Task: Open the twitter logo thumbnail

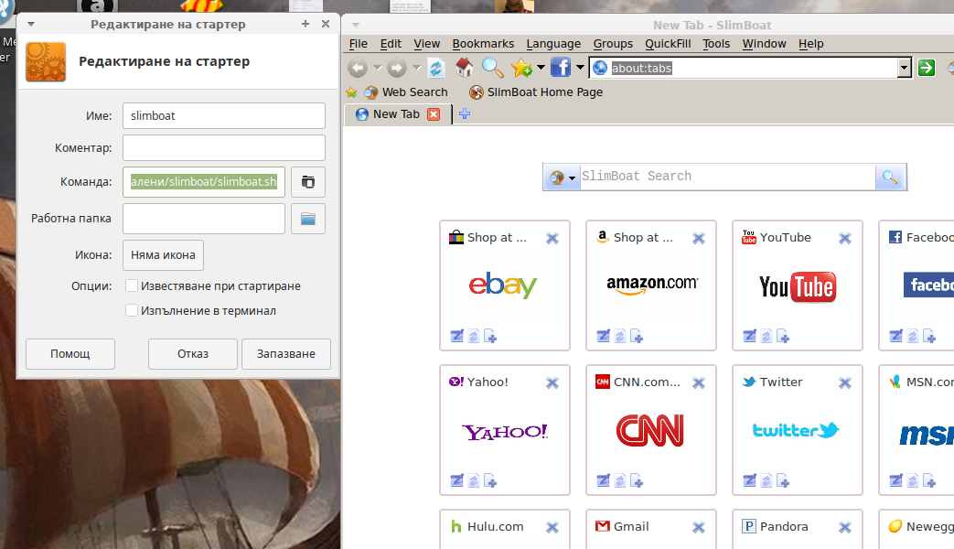Action: point(796,430)
